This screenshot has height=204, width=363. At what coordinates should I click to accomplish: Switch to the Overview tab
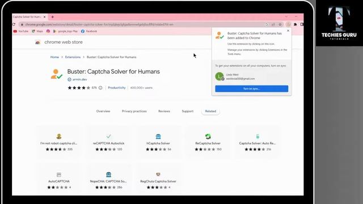coord(103,111)
